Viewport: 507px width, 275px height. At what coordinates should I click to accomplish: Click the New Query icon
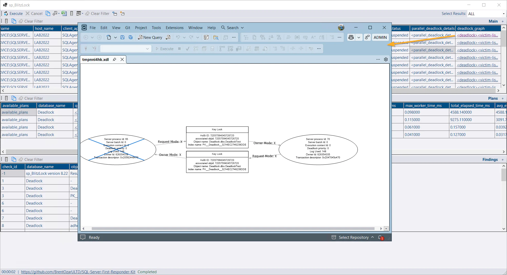150,38
